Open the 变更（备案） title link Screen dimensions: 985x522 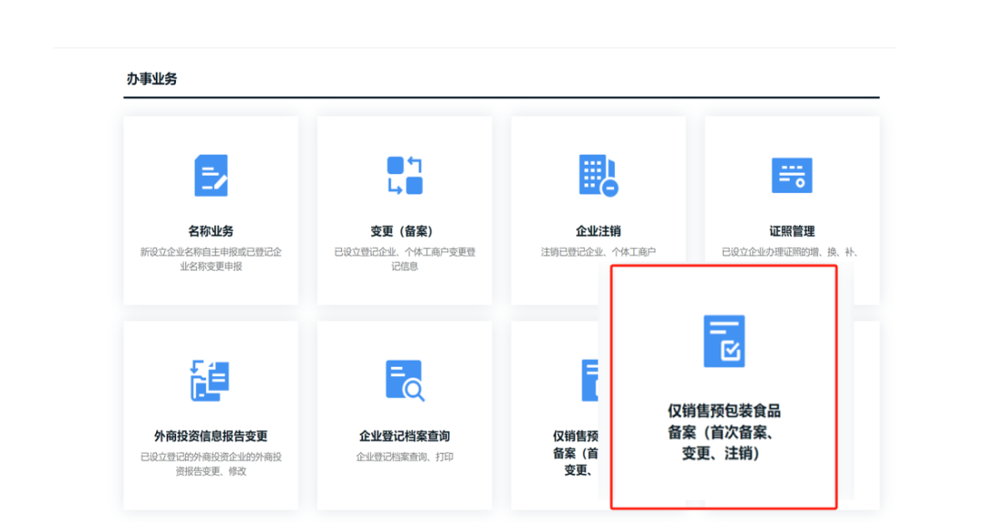click(404, 231)
